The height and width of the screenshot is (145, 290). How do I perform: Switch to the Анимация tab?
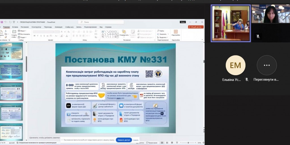point(59,27)
